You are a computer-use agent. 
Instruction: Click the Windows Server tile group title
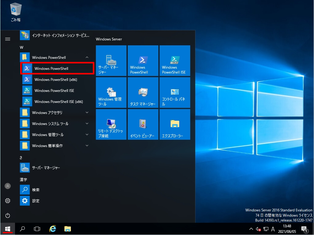pyautogui.click(x=109, y=39)
